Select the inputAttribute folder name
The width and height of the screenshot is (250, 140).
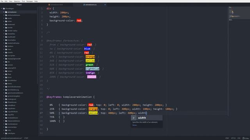pos(12,112)
